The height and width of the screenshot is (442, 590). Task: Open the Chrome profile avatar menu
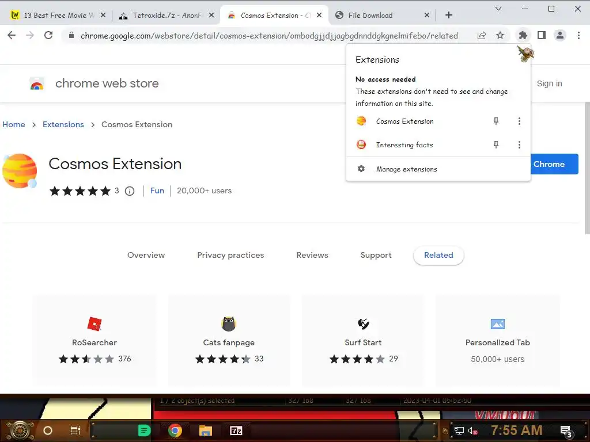(x=560, y=35)
